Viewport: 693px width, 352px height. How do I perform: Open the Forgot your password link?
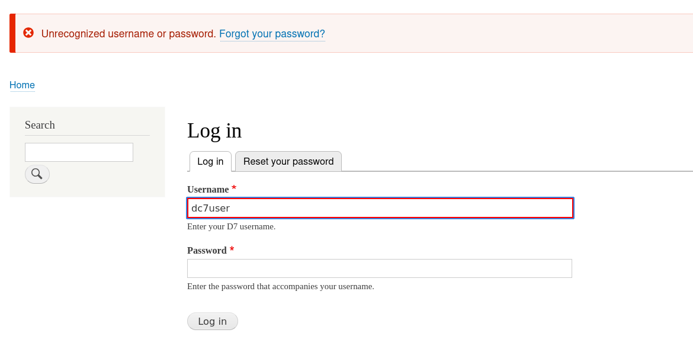272,34
